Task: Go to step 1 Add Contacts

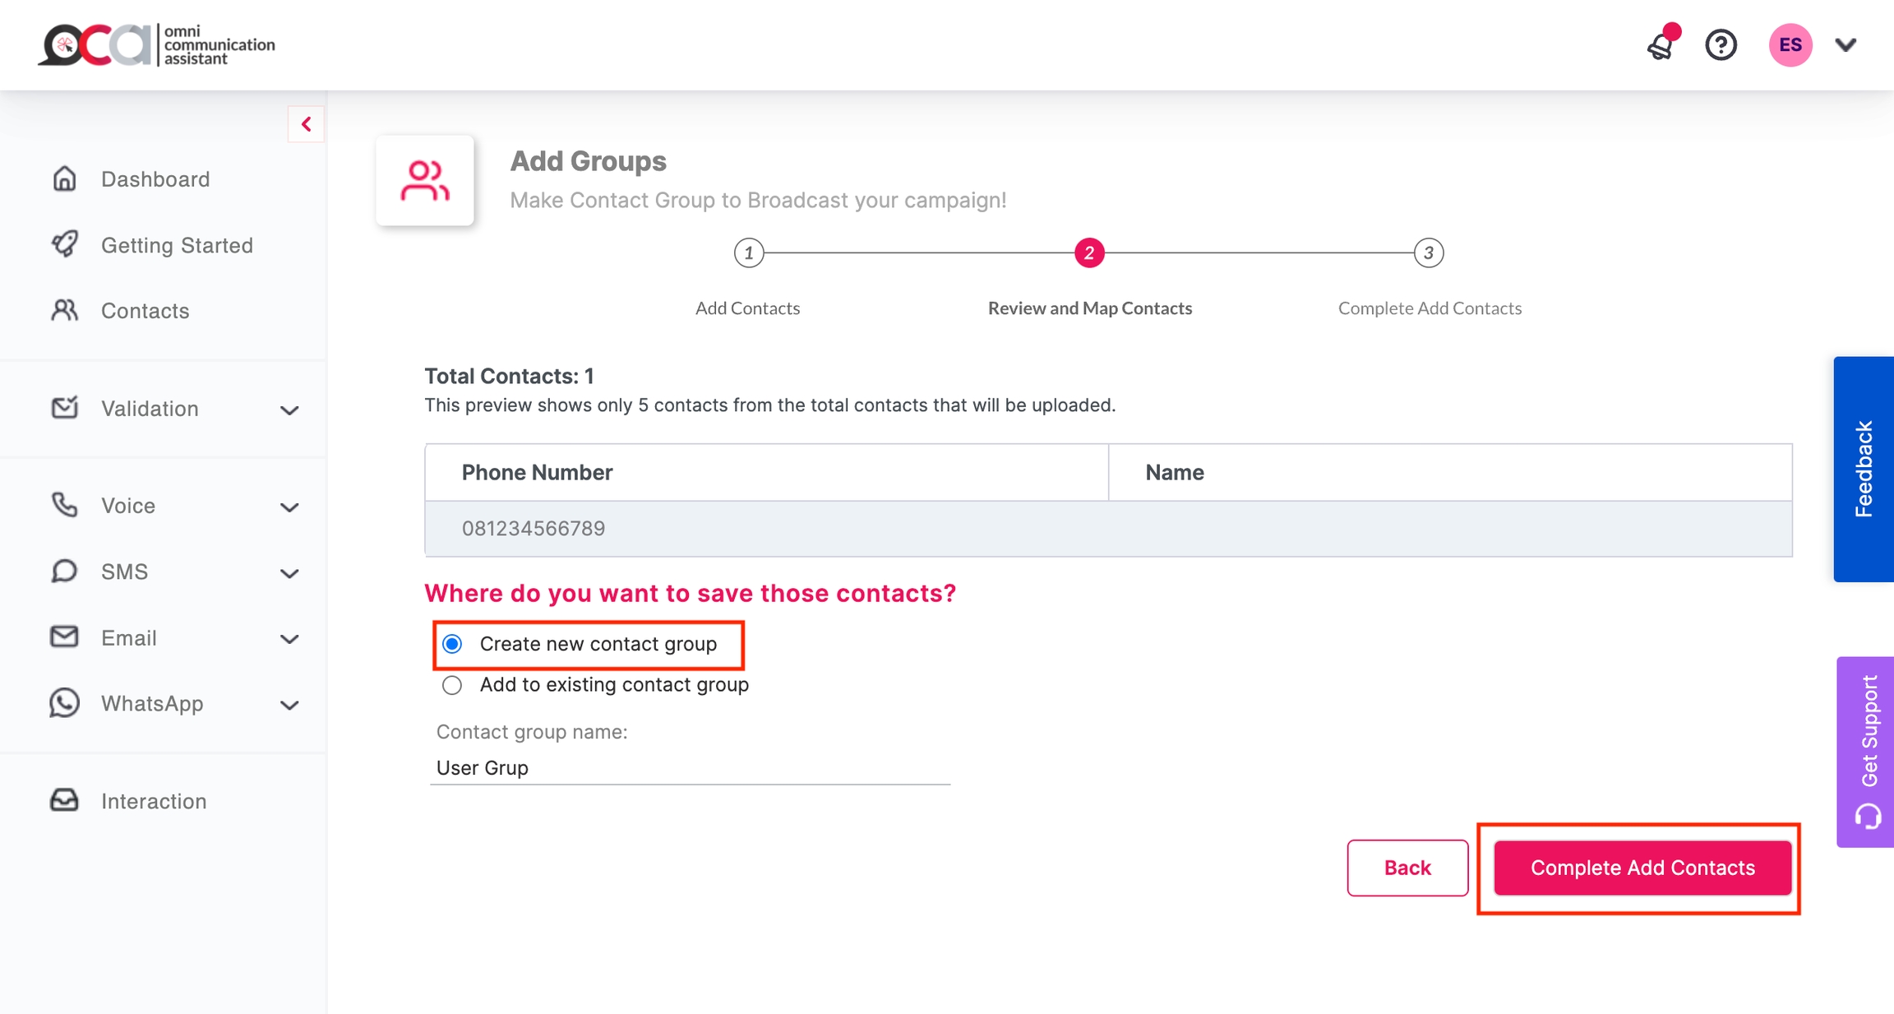Action: [x=748, y=253]
